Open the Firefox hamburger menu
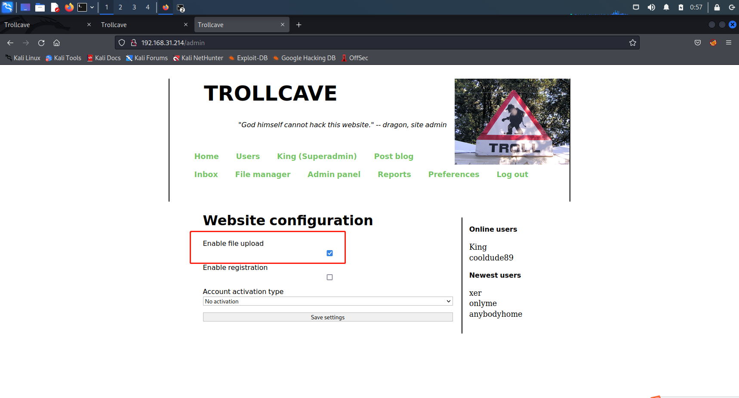 coord(729,43)
